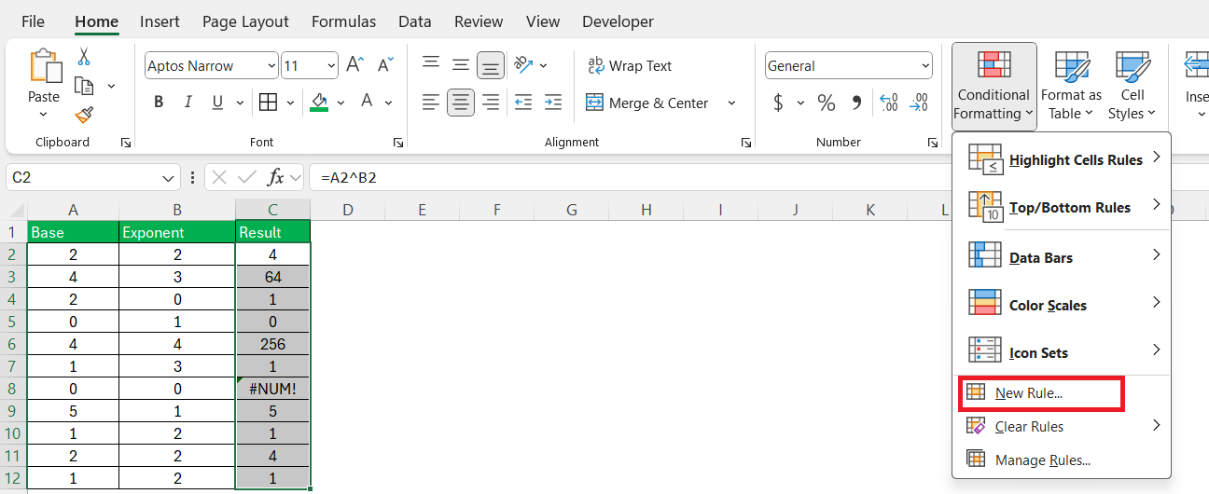Toggle Italic formatting
1209x494 pixels.
pos(188,103)
